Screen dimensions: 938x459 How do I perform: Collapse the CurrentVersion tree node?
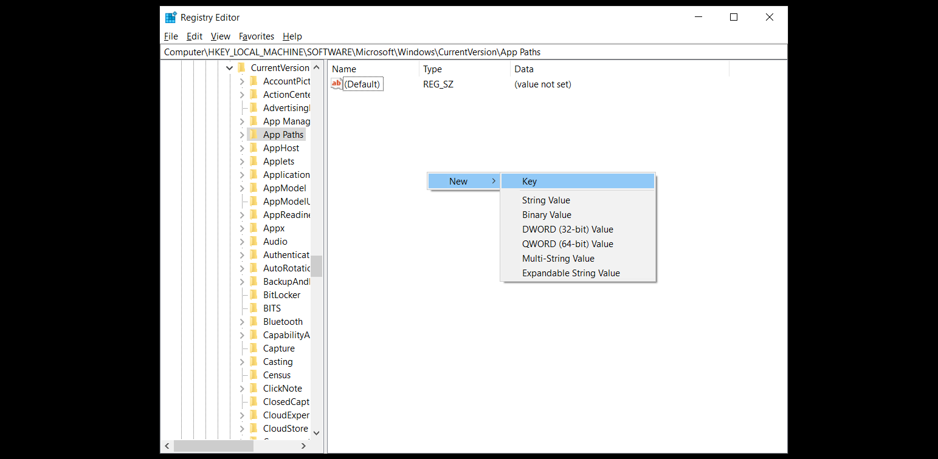230,68
